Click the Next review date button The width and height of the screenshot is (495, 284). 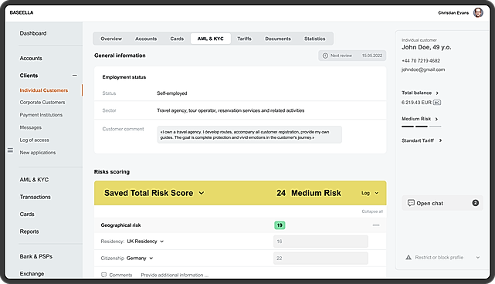[352, 56]
